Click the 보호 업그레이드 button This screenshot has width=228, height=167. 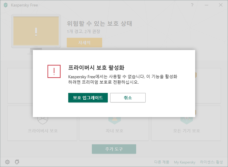click(88, 98)
